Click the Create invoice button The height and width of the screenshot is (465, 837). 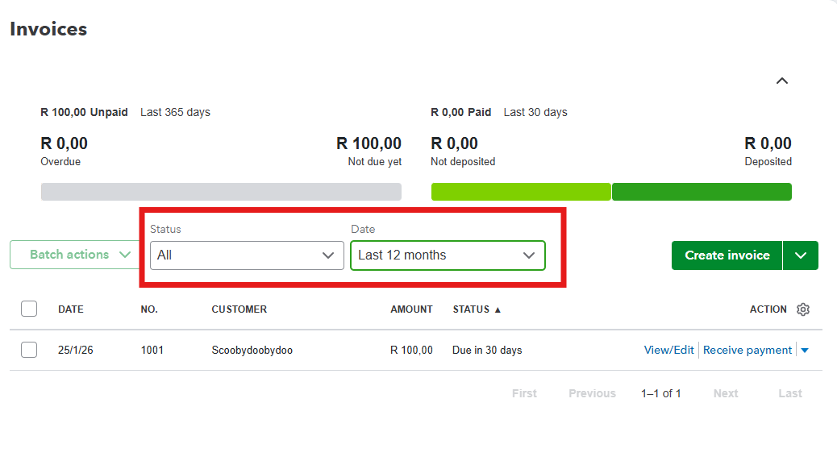click(727, 255)
